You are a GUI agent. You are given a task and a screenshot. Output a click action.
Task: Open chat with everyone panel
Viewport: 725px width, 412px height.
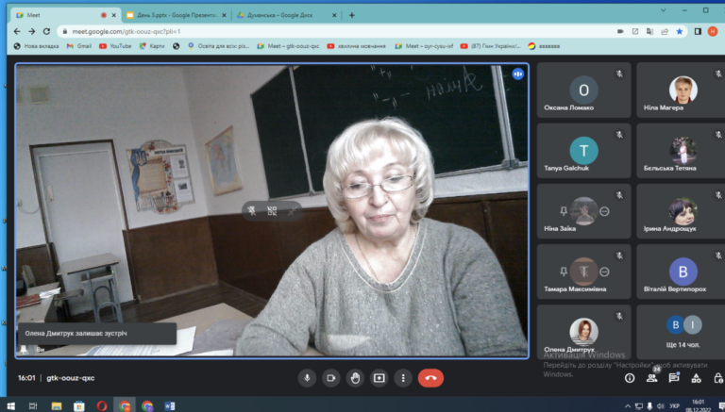(674, 378)
